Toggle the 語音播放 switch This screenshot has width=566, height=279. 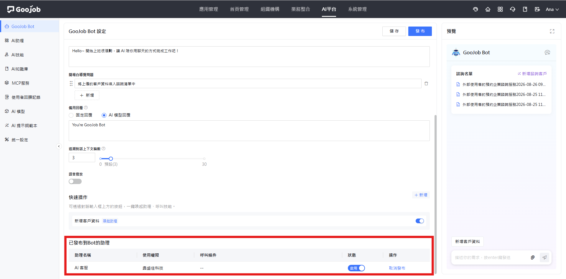pyautogui.click(x=75, y=181)
